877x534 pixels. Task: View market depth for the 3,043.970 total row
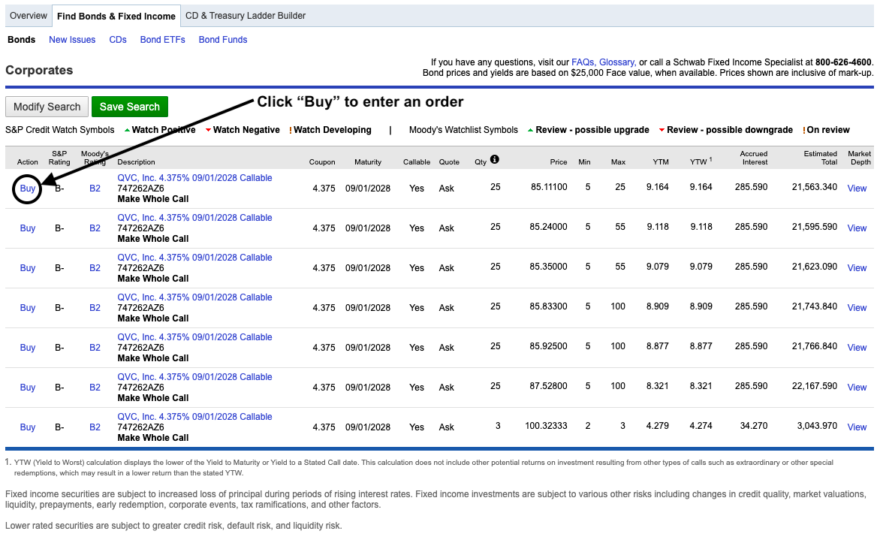click(857, 427)
